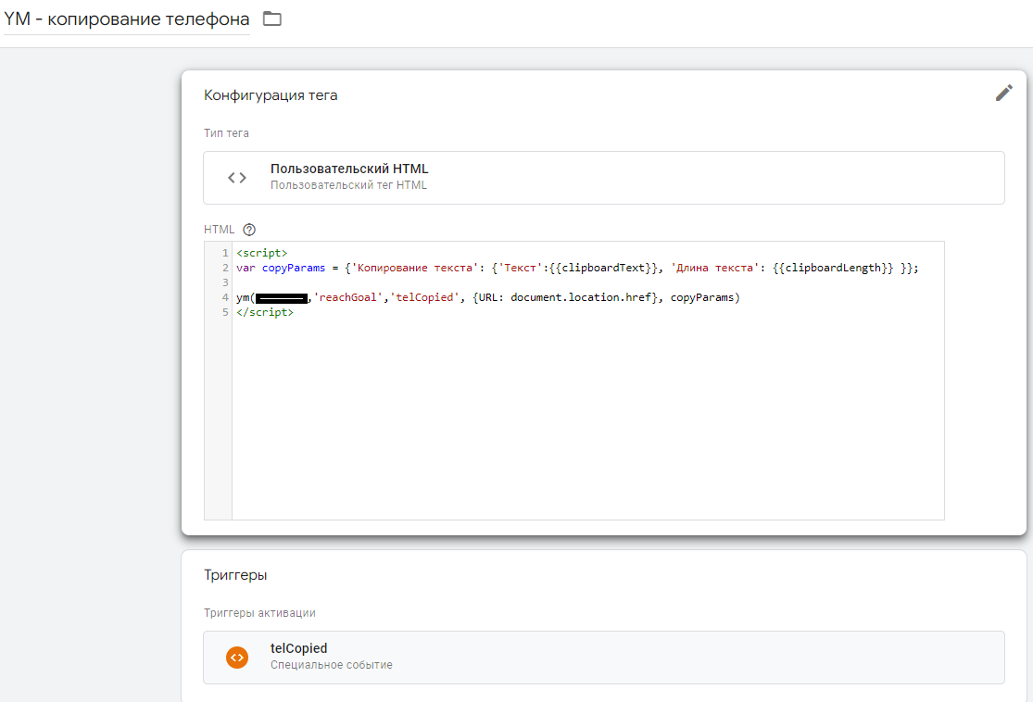Click the 'reachGoal' string in the code
This screenshot has width=1033, height=702.
345,298
